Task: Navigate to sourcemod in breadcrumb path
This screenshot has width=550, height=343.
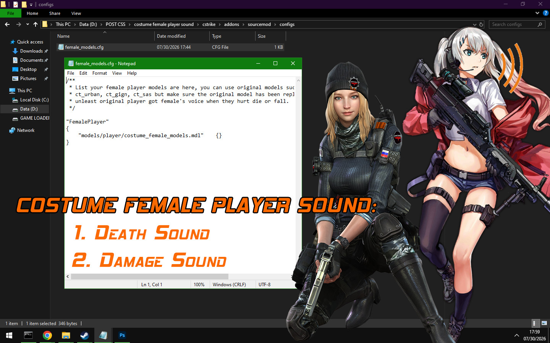Action: (259, 24)
